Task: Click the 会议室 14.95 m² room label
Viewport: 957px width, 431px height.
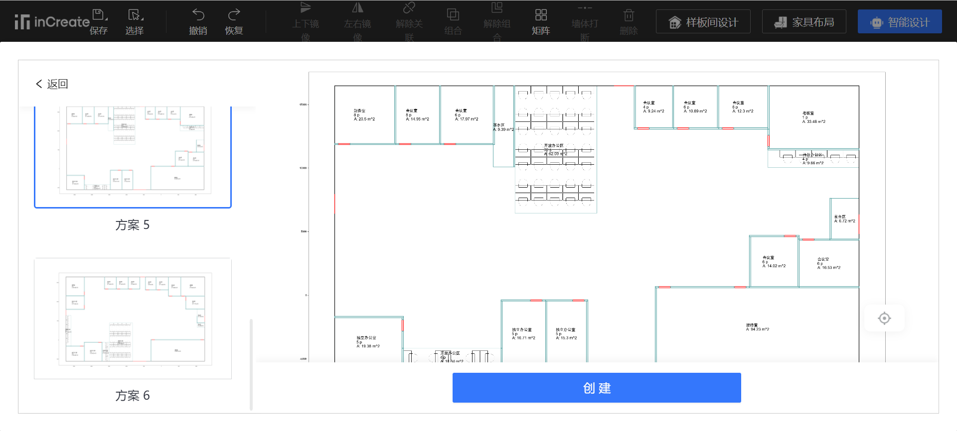Action: (417, 115)
